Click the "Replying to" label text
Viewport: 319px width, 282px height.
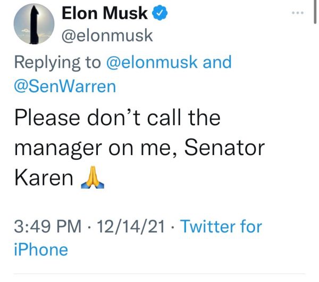coord(57,62)
